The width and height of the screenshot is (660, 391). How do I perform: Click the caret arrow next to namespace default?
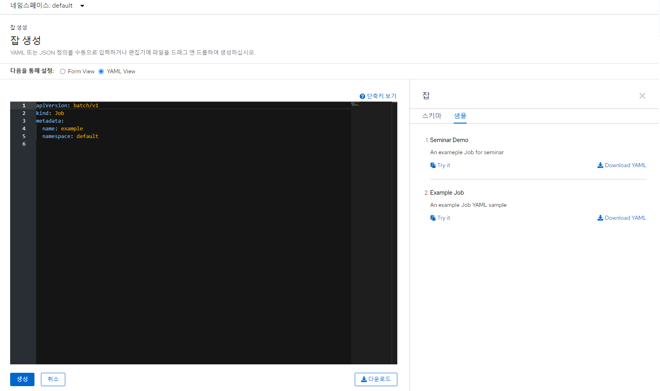82,6
